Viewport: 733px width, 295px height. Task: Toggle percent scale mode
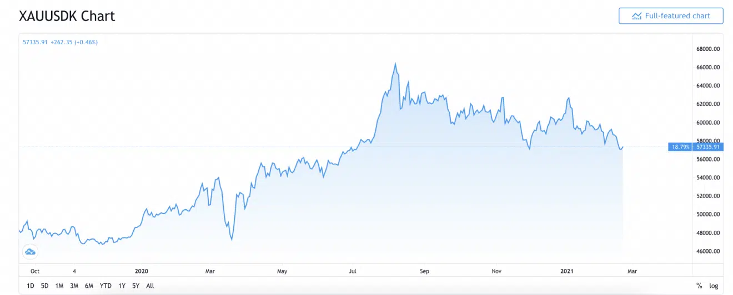pyautogui.click(x=699, y=286)
